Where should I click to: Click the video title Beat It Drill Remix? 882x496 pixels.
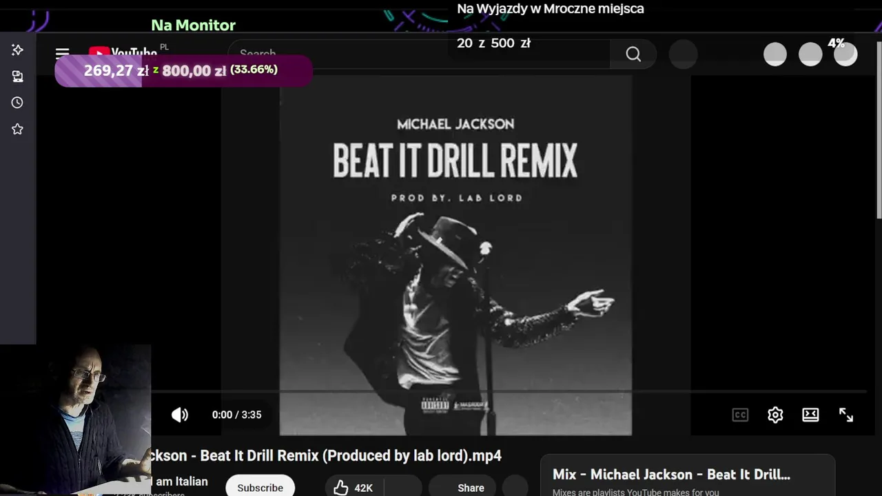click(326, 455)
